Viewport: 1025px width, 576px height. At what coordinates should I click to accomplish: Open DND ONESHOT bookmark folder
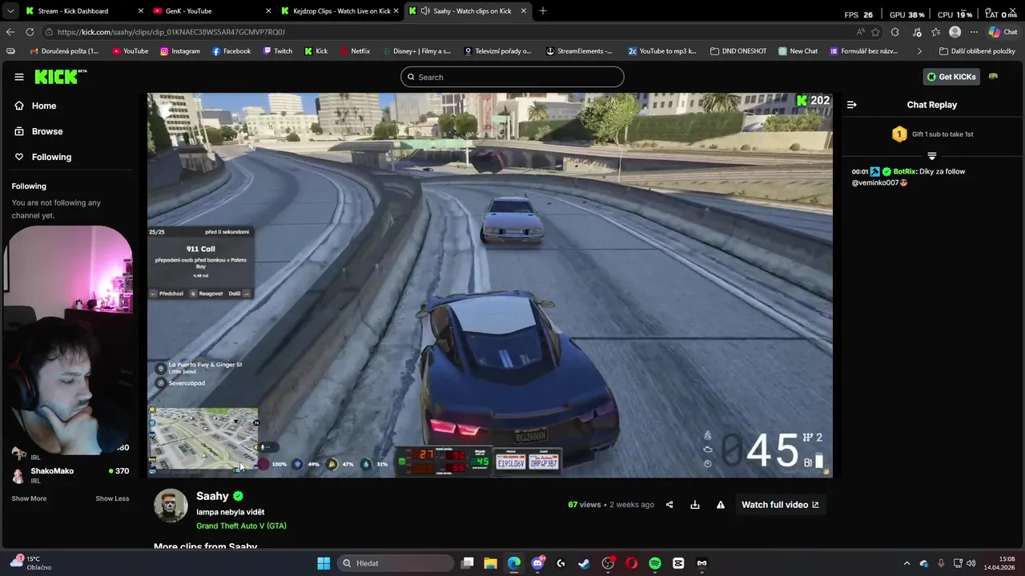click(x=739, y=51)
